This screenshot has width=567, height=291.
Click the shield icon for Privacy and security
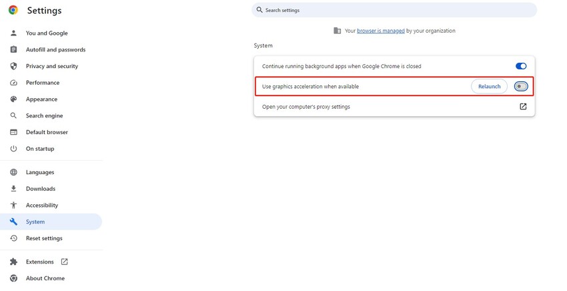[x=13, y=66]
